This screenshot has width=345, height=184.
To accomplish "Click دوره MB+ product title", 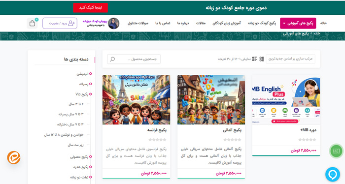I will [x=308, y=130].
